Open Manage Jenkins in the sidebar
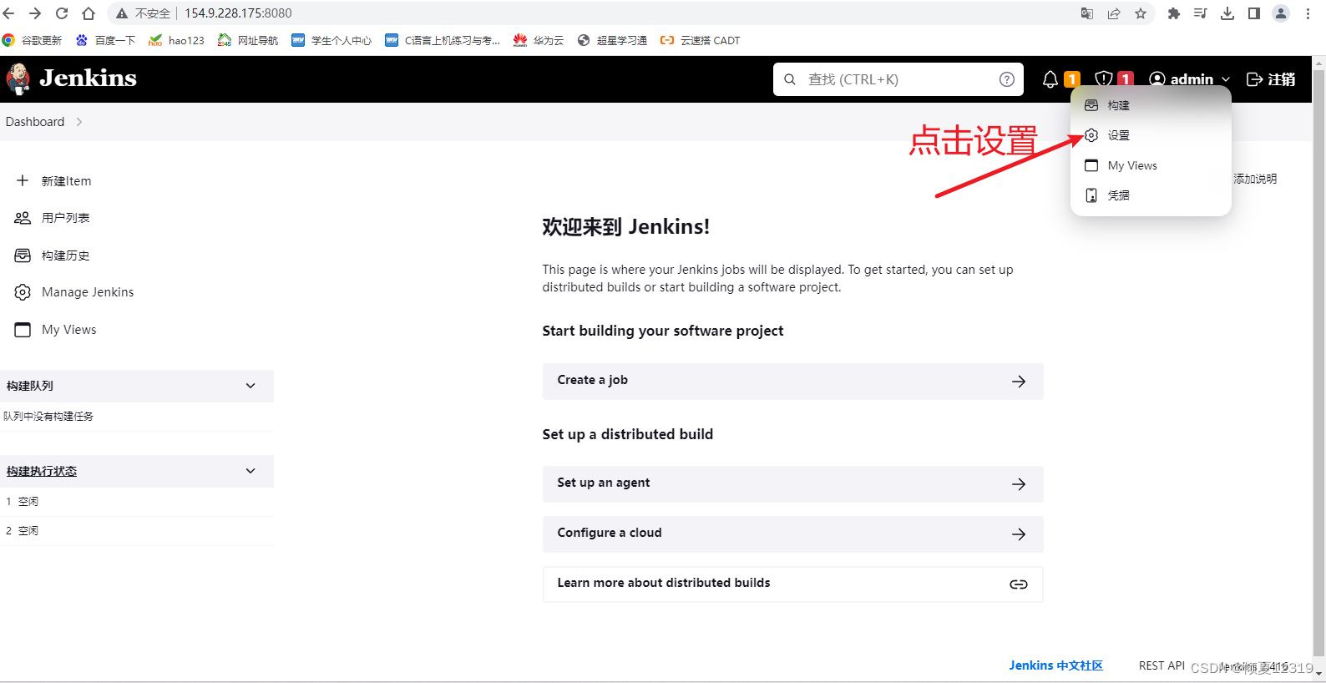The image size is (1326, 683). (x=88, y=292)
